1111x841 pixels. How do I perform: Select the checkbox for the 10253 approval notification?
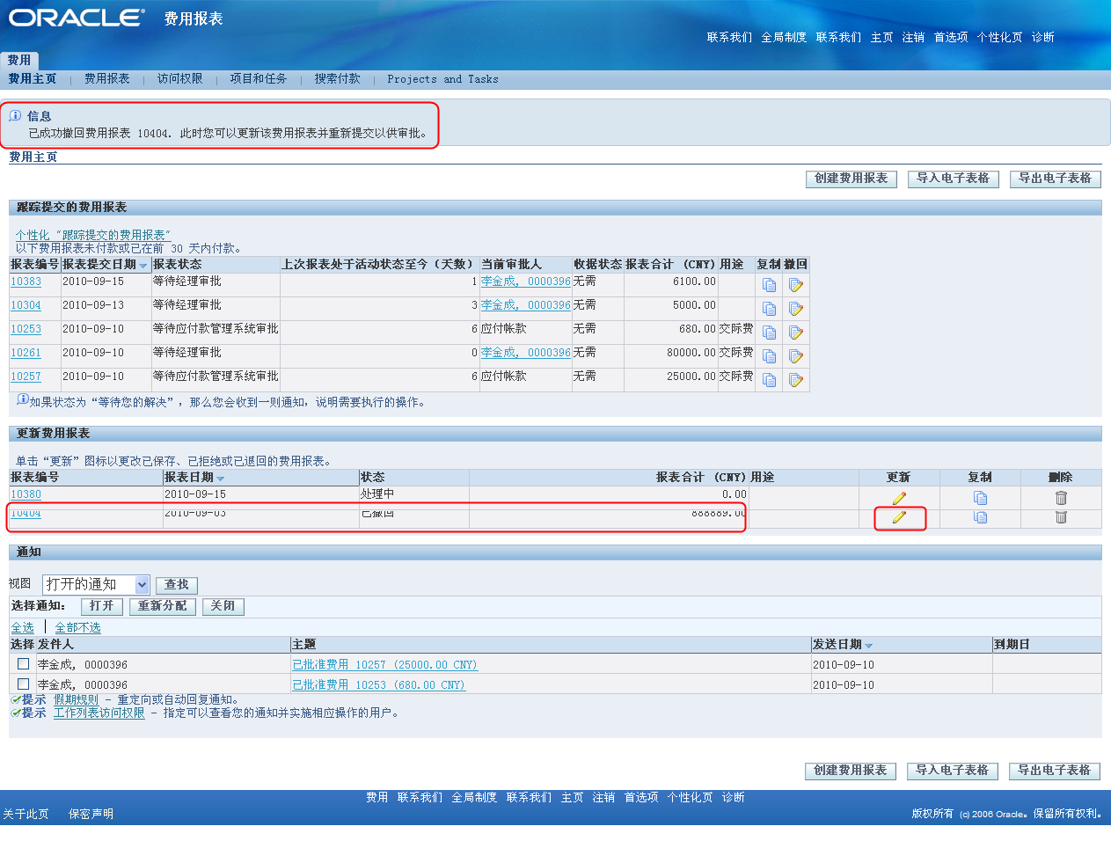pos(22,685)
